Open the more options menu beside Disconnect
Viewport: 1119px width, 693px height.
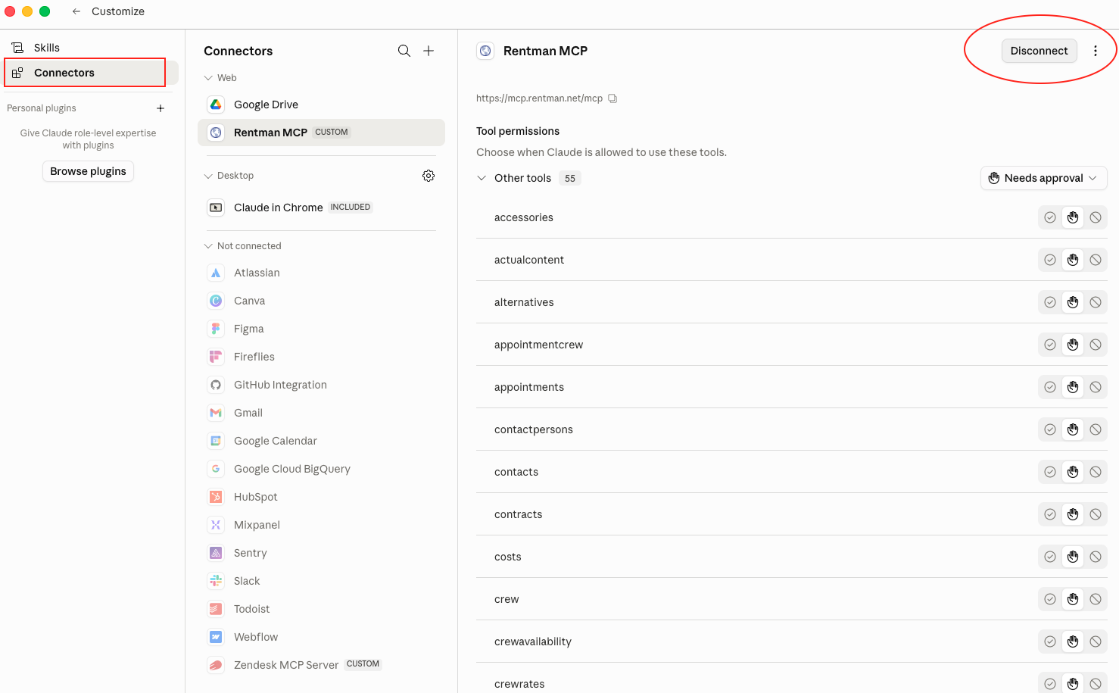coord(1096,51)
